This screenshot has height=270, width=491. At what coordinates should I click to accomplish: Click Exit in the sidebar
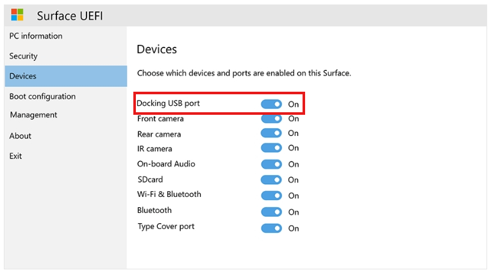[x=16, y=156]
